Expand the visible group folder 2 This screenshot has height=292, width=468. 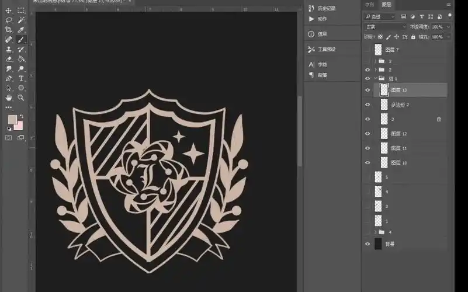(x=376, y=70)
